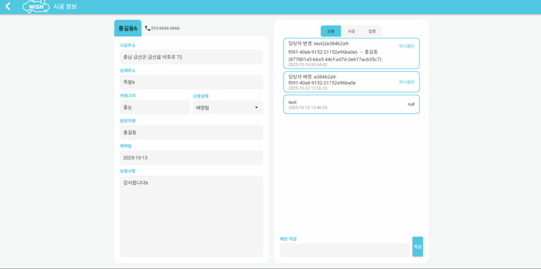Click the phone icon beside 010-6666-6666
This screenshot has width=541, height=269.
[147, 28]
